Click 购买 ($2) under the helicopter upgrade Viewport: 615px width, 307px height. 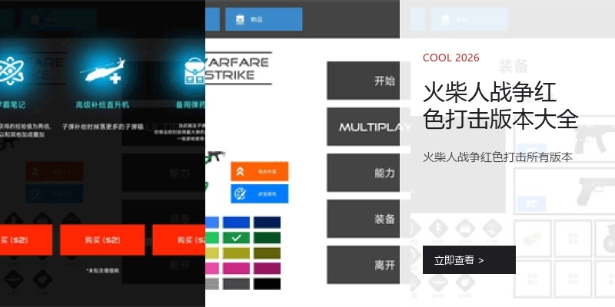102,240
